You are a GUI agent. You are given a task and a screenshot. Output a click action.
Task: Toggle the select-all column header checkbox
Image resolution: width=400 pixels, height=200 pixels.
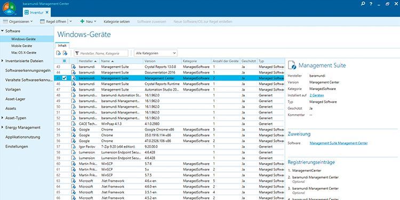click(65, 61)
